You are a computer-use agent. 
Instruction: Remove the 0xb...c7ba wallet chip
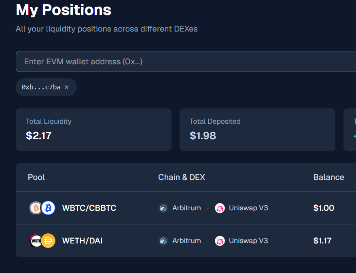click(x=67, y=87)
